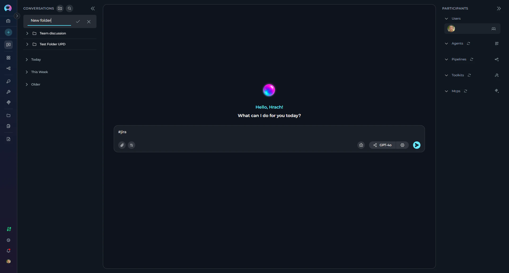The height and width of the screenshot is (273, 509).
Task: Expand the Team discussion folder
Action: (27, 33)
